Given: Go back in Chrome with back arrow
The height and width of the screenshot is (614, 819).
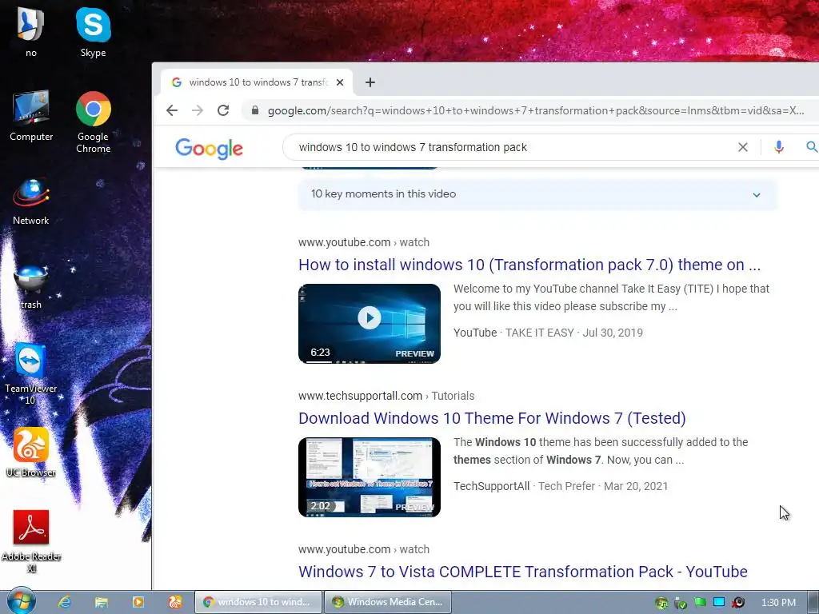Looking at the screenshot, I should (172, 110).
